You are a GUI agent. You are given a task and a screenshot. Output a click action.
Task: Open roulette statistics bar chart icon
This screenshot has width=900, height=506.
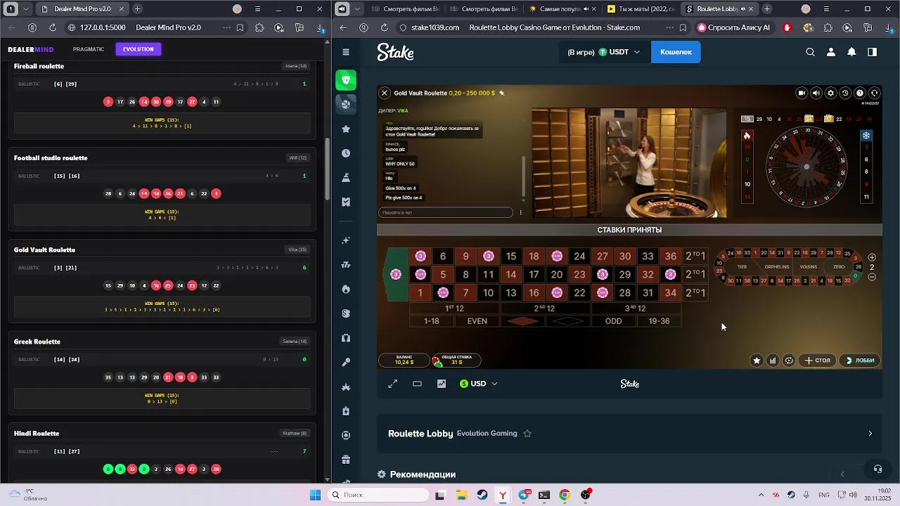[773, 361]
